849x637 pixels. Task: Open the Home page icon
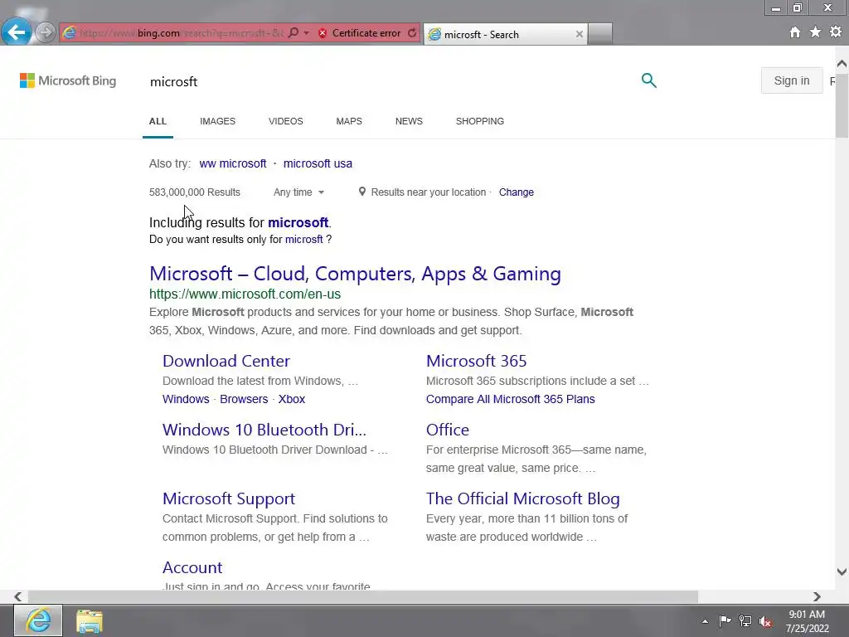click(x=794, y=32)
